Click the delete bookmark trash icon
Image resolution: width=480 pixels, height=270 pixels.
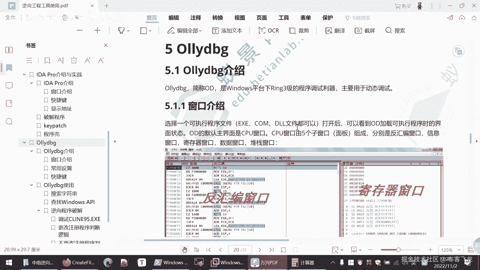tap(74, 60)
